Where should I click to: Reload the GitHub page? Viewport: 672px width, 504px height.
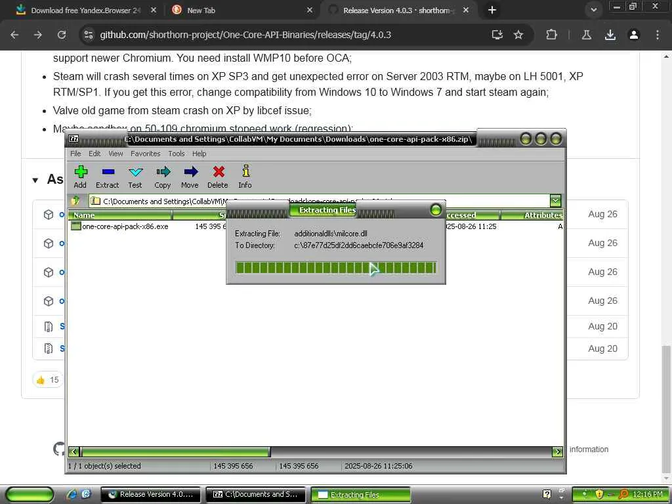(62, 35)
